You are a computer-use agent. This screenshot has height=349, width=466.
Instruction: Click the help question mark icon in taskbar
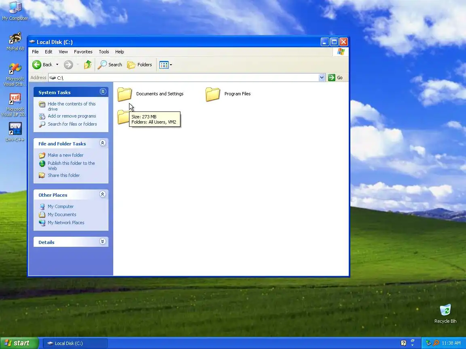403,343
